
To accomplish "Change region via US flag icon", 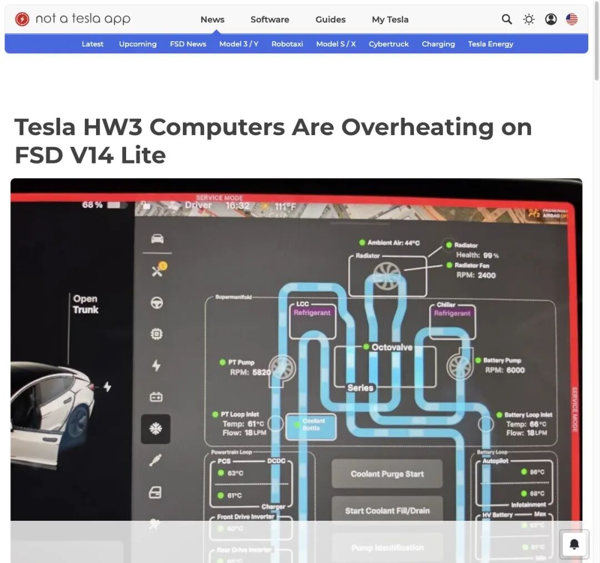I will pos(572,19).
